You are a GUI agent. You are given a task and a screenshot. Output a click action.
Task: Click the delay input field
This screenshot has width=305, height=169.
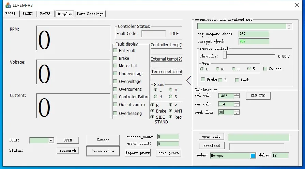point(280,155)
